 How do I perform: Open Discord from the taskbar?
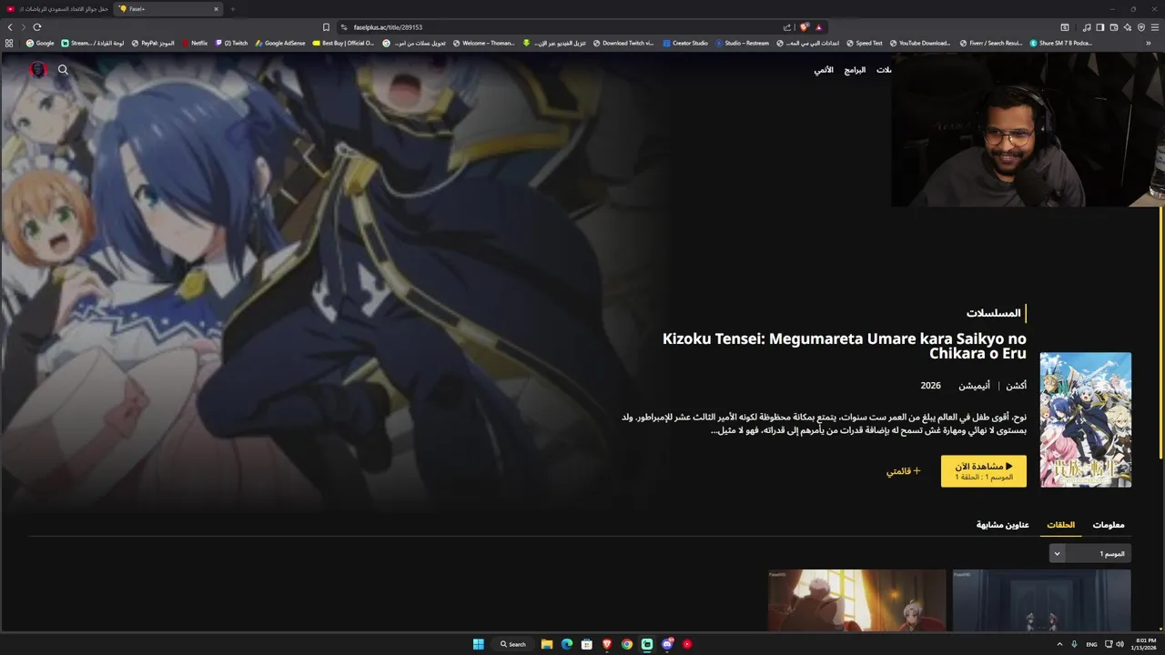pos(667,644)
